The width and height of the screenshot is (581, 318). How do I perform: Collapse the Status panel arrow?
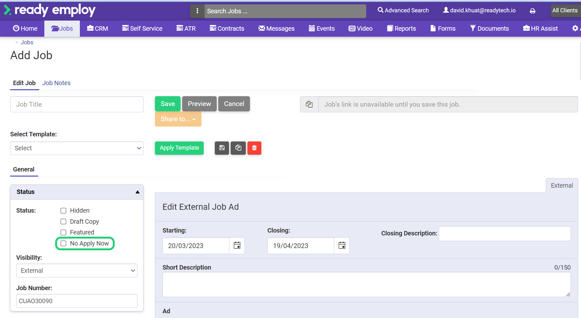tap(137, 192)
